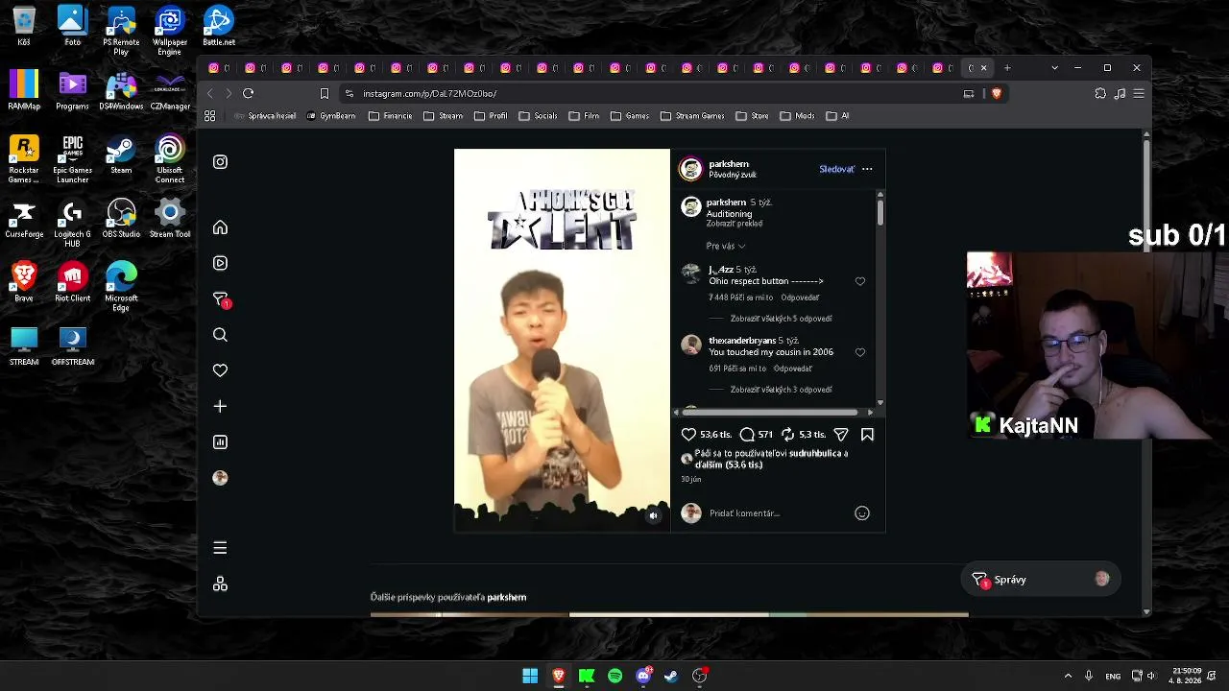1229x691 pixels.
Task: Open profile avatar in Instagram sidebar
Action: pos(220,478)
